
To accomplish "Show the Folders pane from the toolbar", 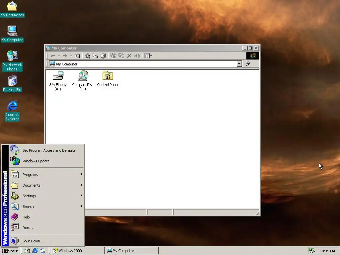I will 95,56.
